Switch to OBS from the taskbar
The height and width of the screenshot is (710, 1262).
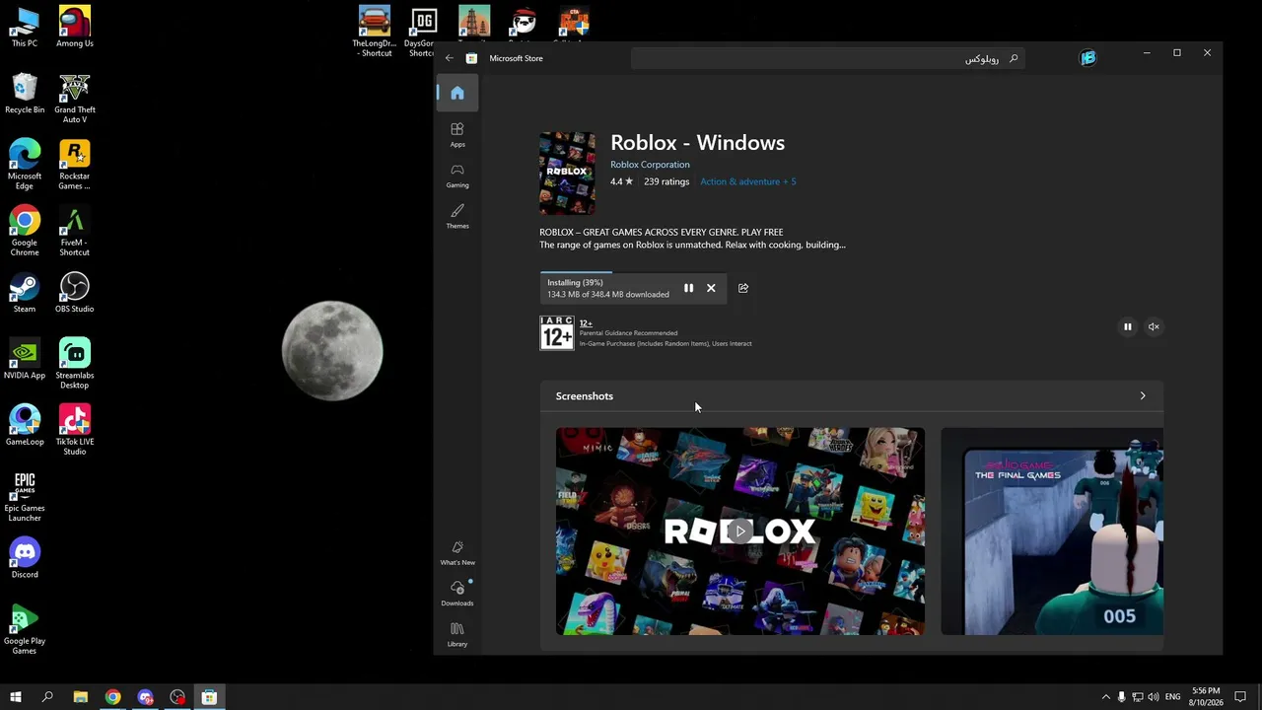click(x=177, y=697)
